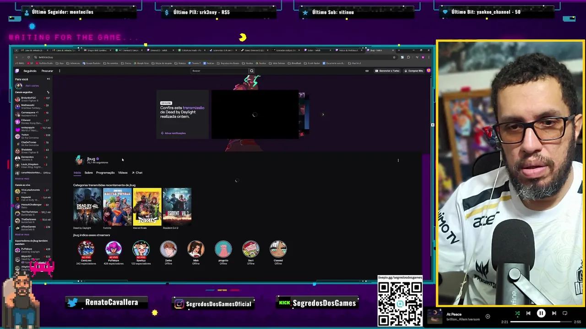
Task: Skip to next track in music player
Action: tap(554, 313)
